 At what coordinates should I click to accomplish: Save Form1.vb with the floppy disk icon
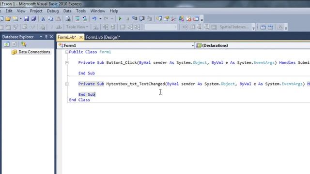(x=26, y=19)
